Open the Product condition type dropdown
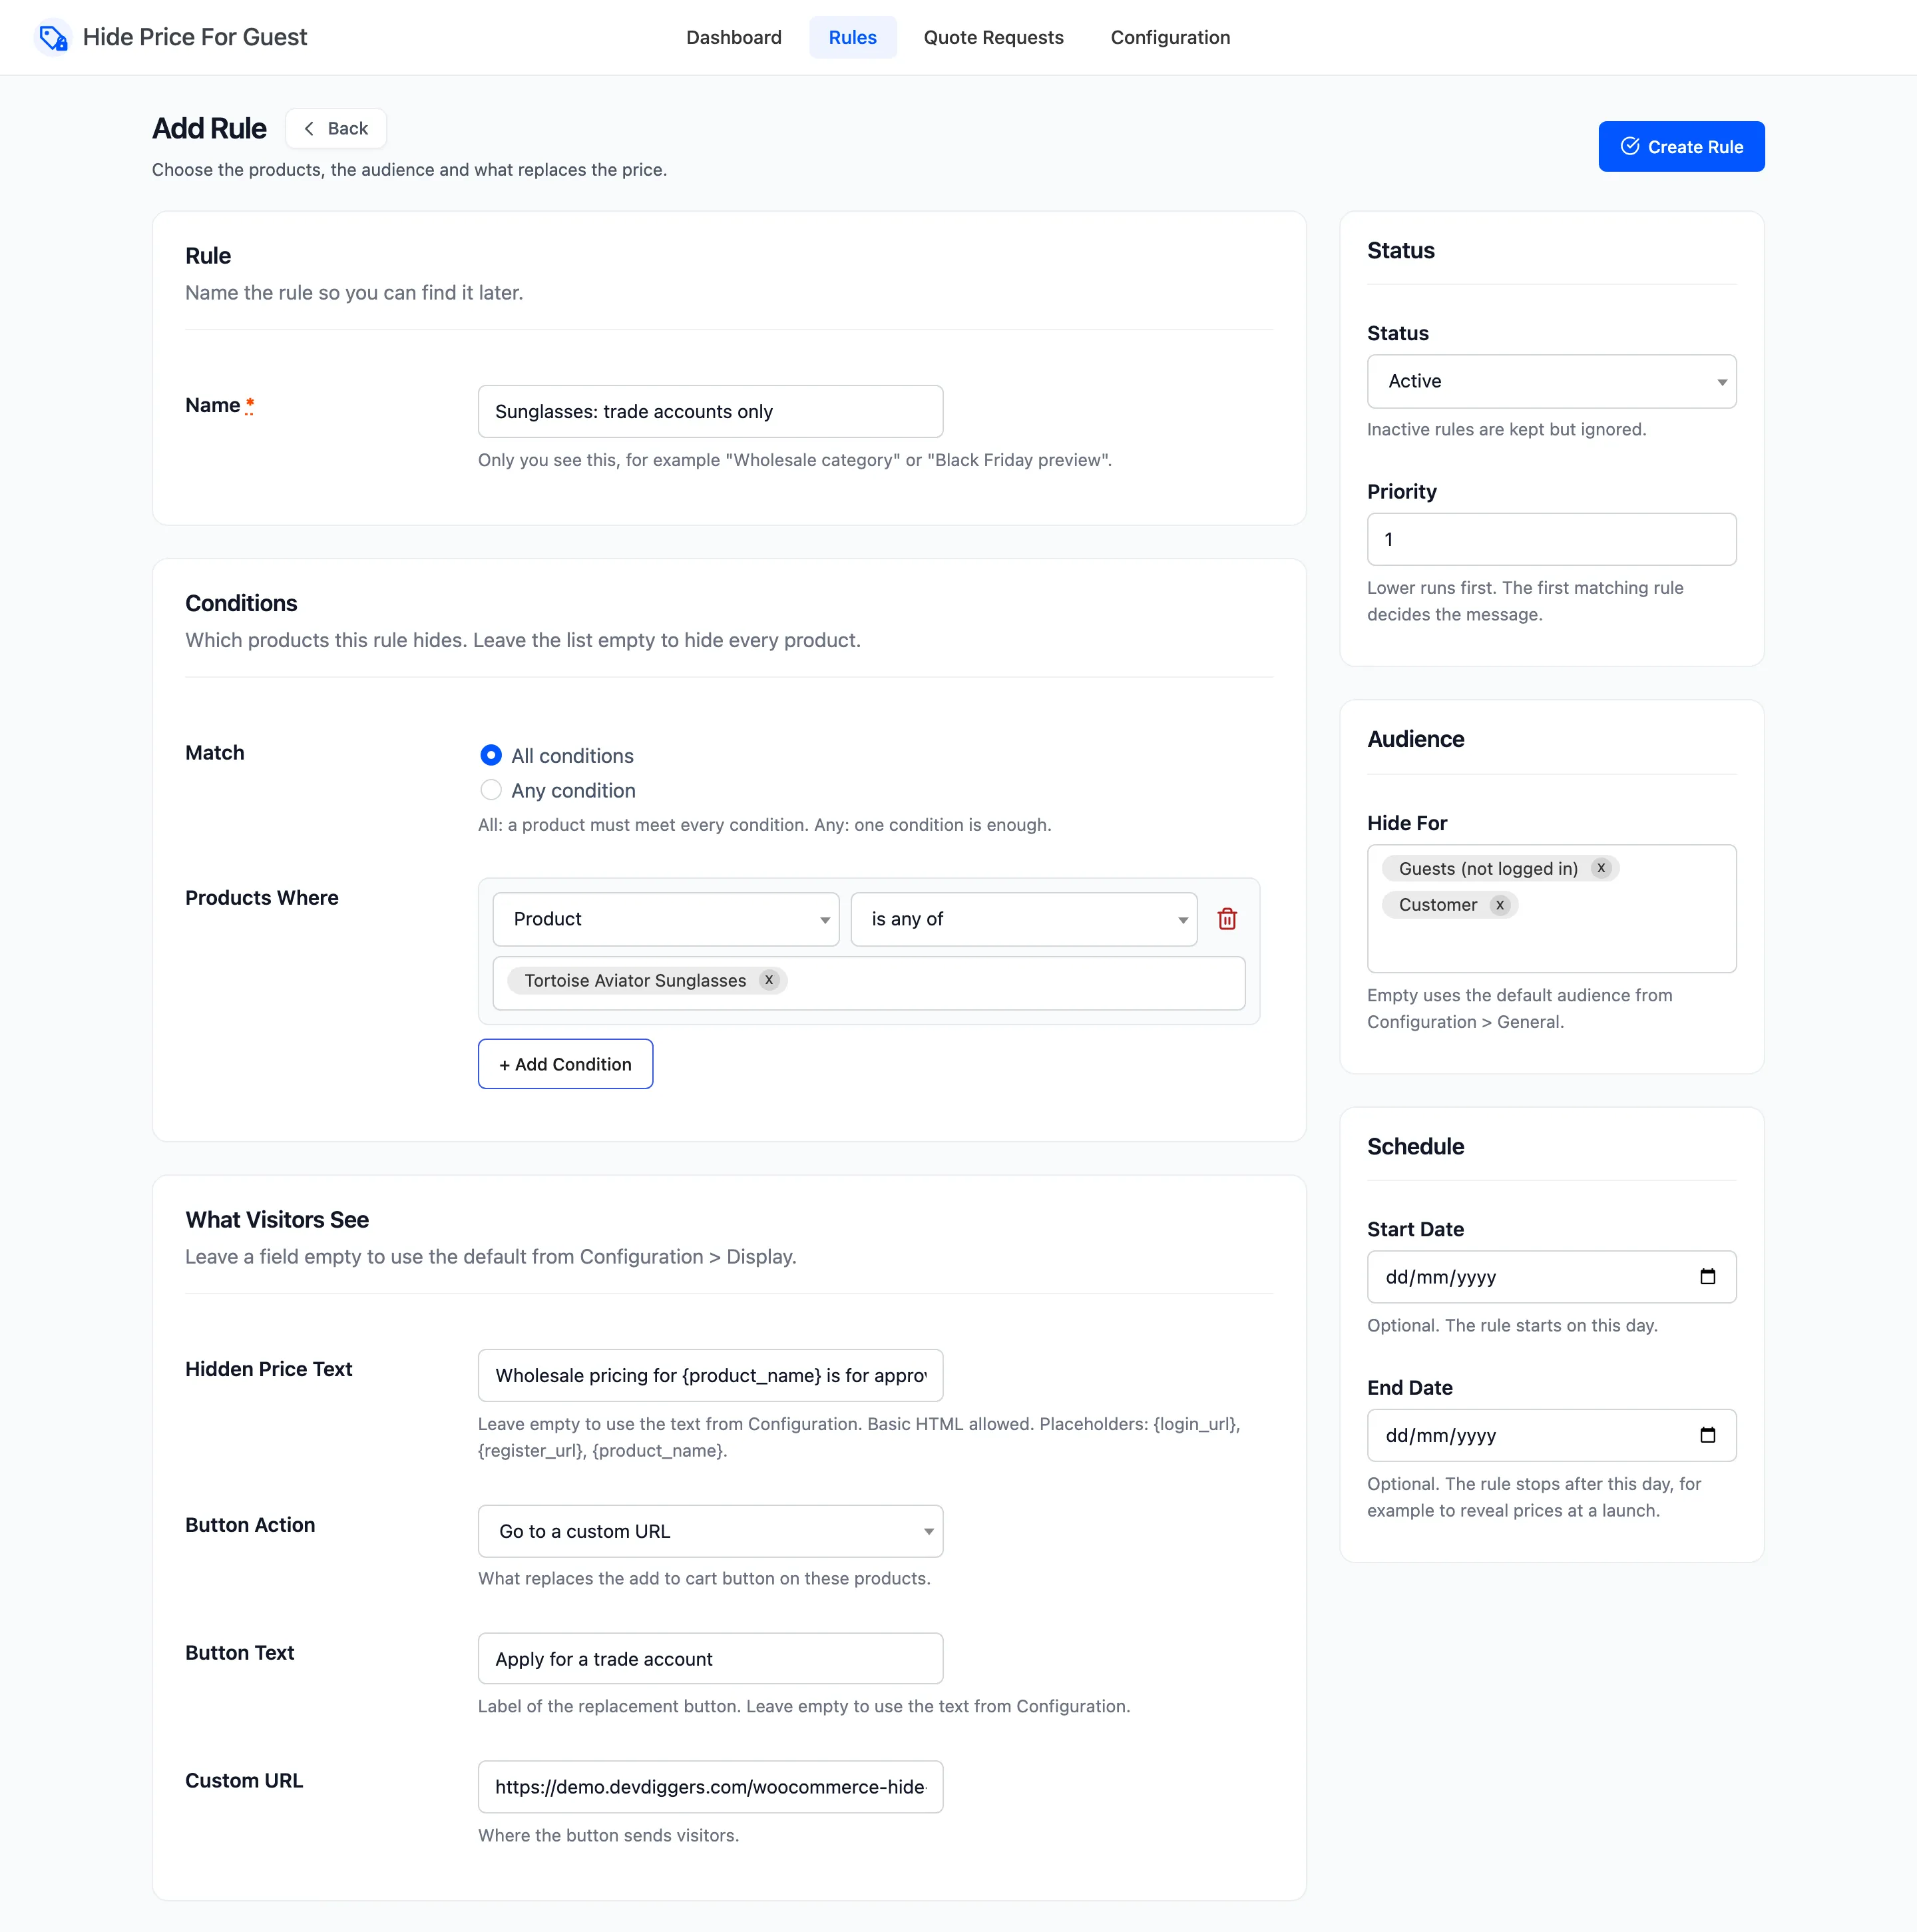 [666, 919]
